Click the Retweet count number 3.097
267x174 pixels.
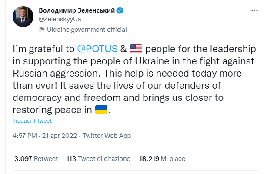(23, 159)
